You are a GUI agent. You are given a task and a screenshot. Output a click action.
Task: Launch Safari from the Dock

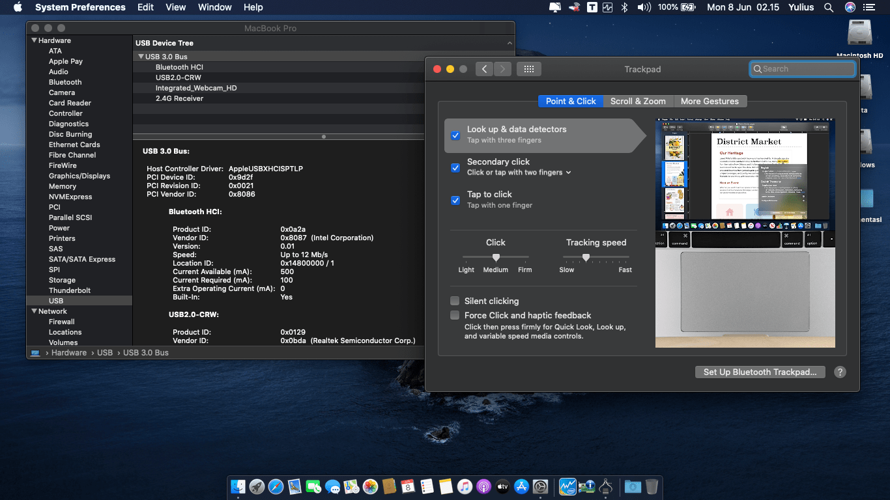276,486
